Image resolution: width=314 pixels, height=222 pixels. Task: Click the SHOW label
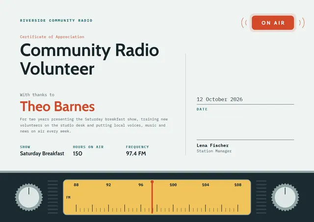25,147
